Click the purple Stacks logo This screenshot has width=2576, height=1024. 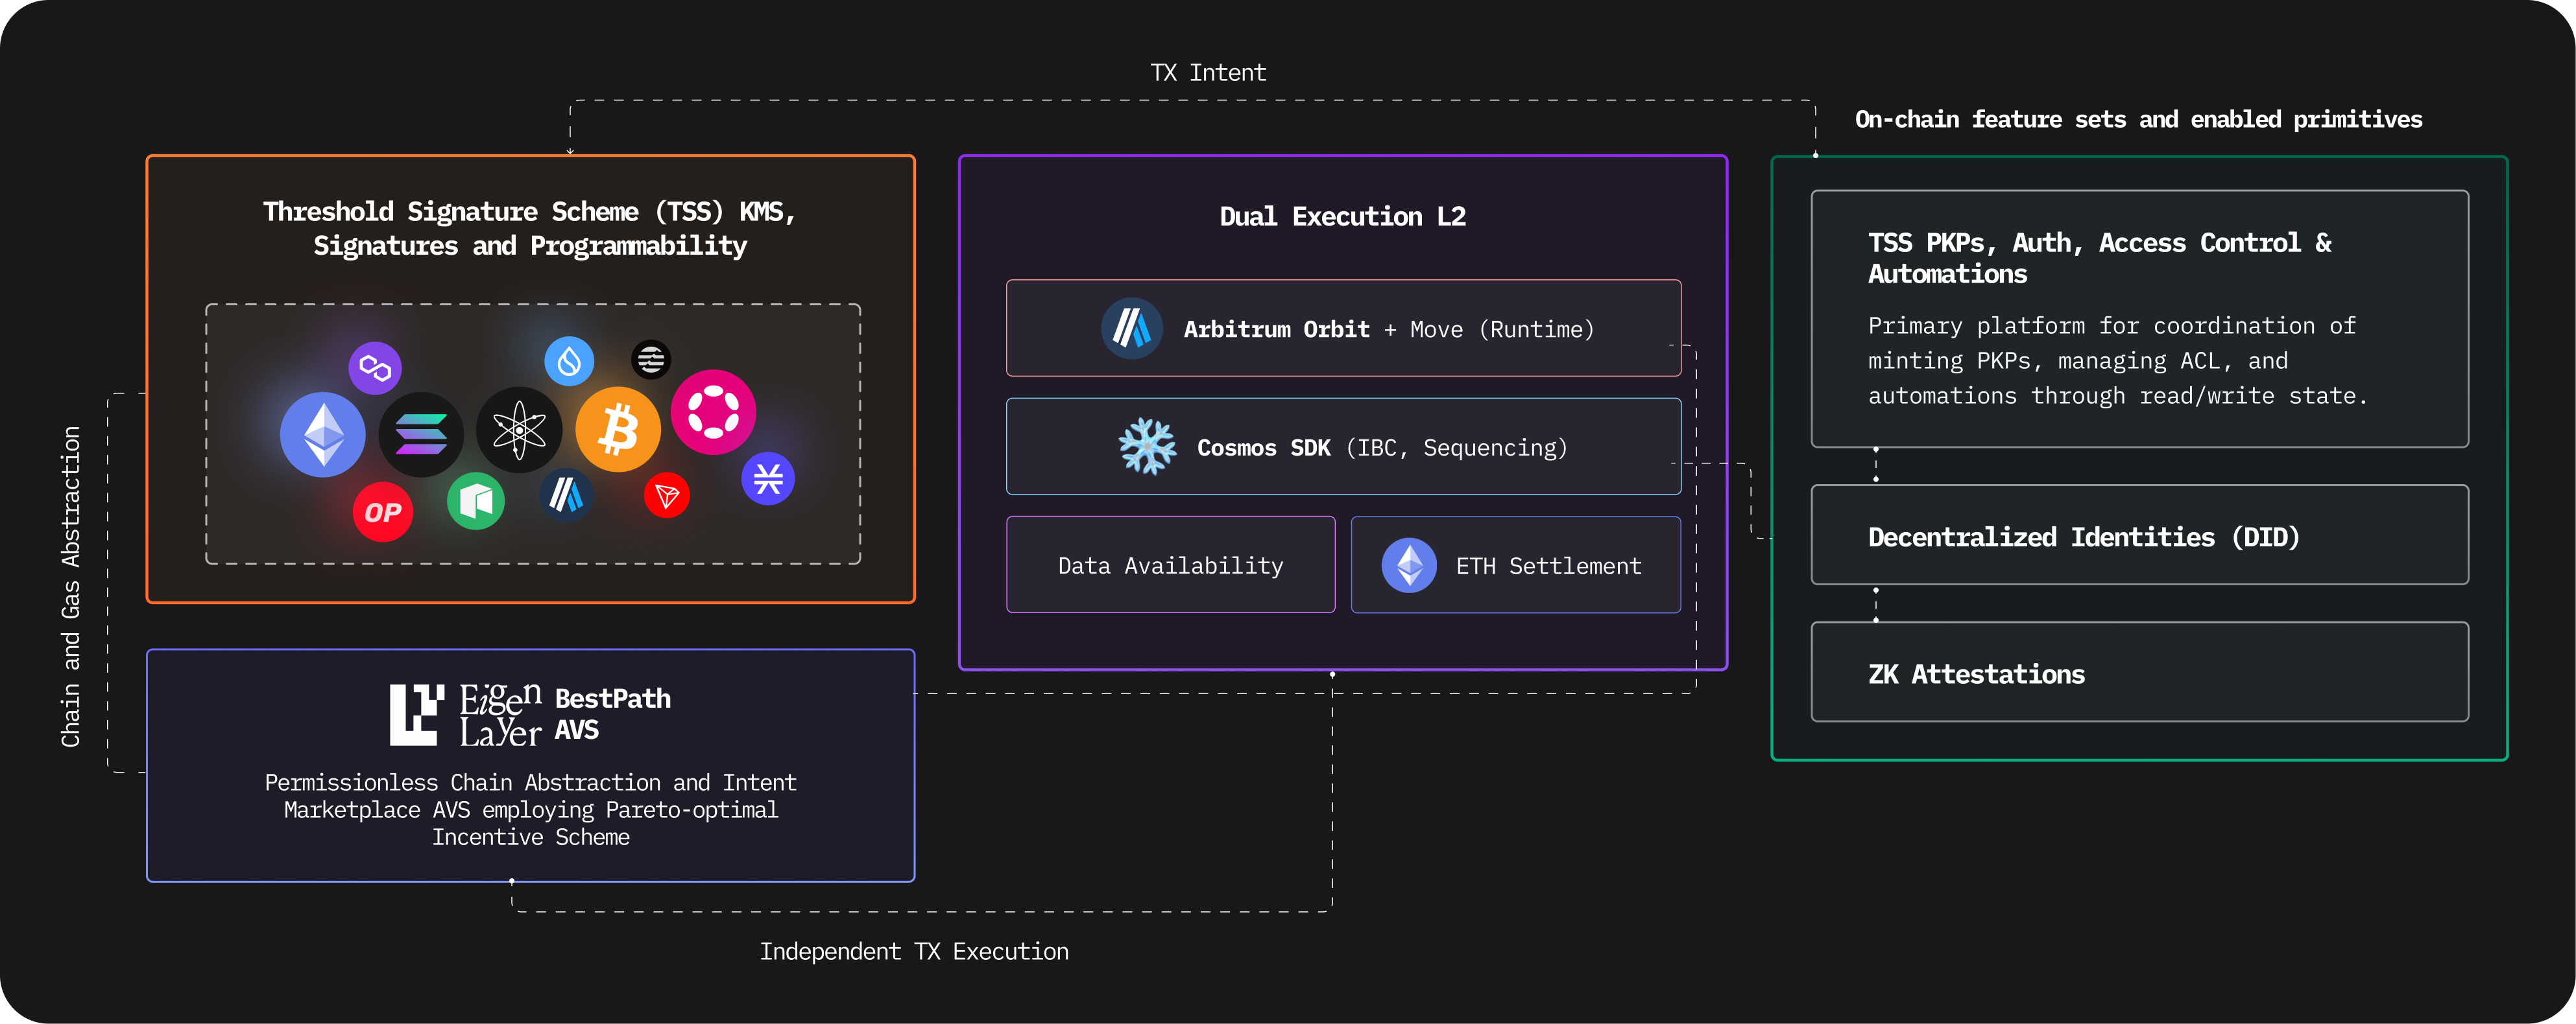pos(768,478)
